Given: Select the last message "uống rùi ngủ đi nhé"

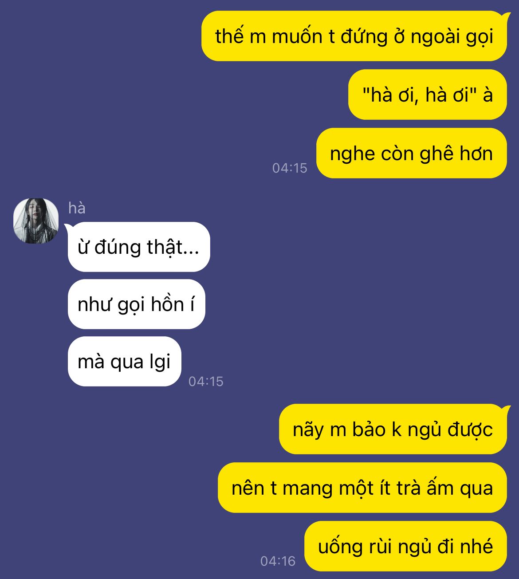Looking at the screenshot, I should click(x=406, y=546).
